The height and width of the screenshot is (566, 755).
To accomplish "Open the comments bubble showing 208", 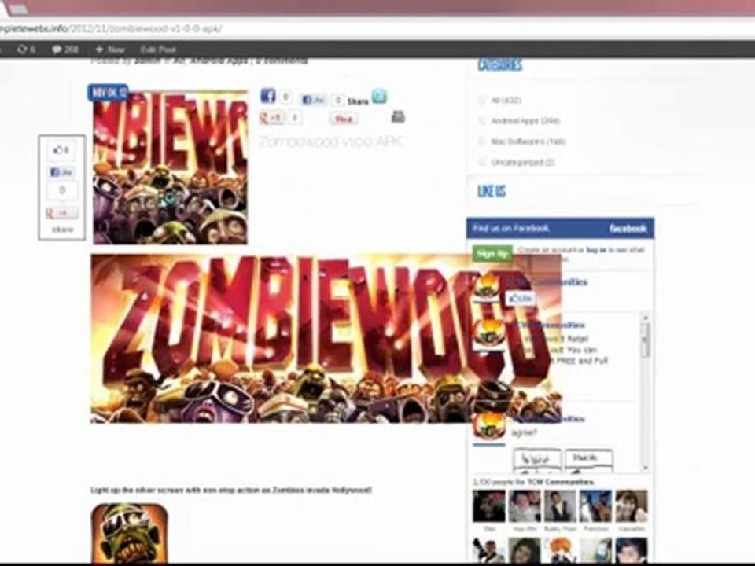I will coord(65,49).
